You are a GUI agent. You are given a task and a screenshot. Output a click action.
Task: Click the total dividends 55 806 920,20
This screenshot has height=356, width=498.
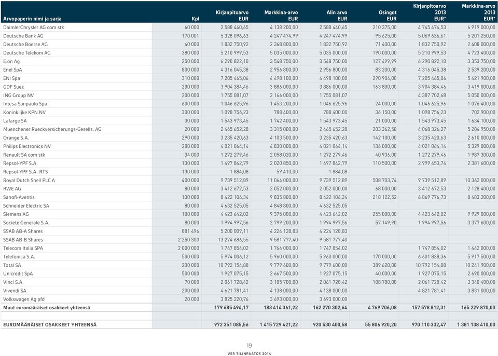[381, 325]
